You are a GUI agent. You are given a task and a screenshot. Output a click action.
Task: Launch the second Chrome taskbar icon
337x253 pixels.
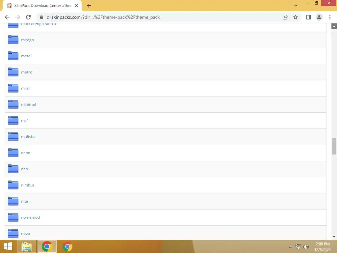(67, 246)
